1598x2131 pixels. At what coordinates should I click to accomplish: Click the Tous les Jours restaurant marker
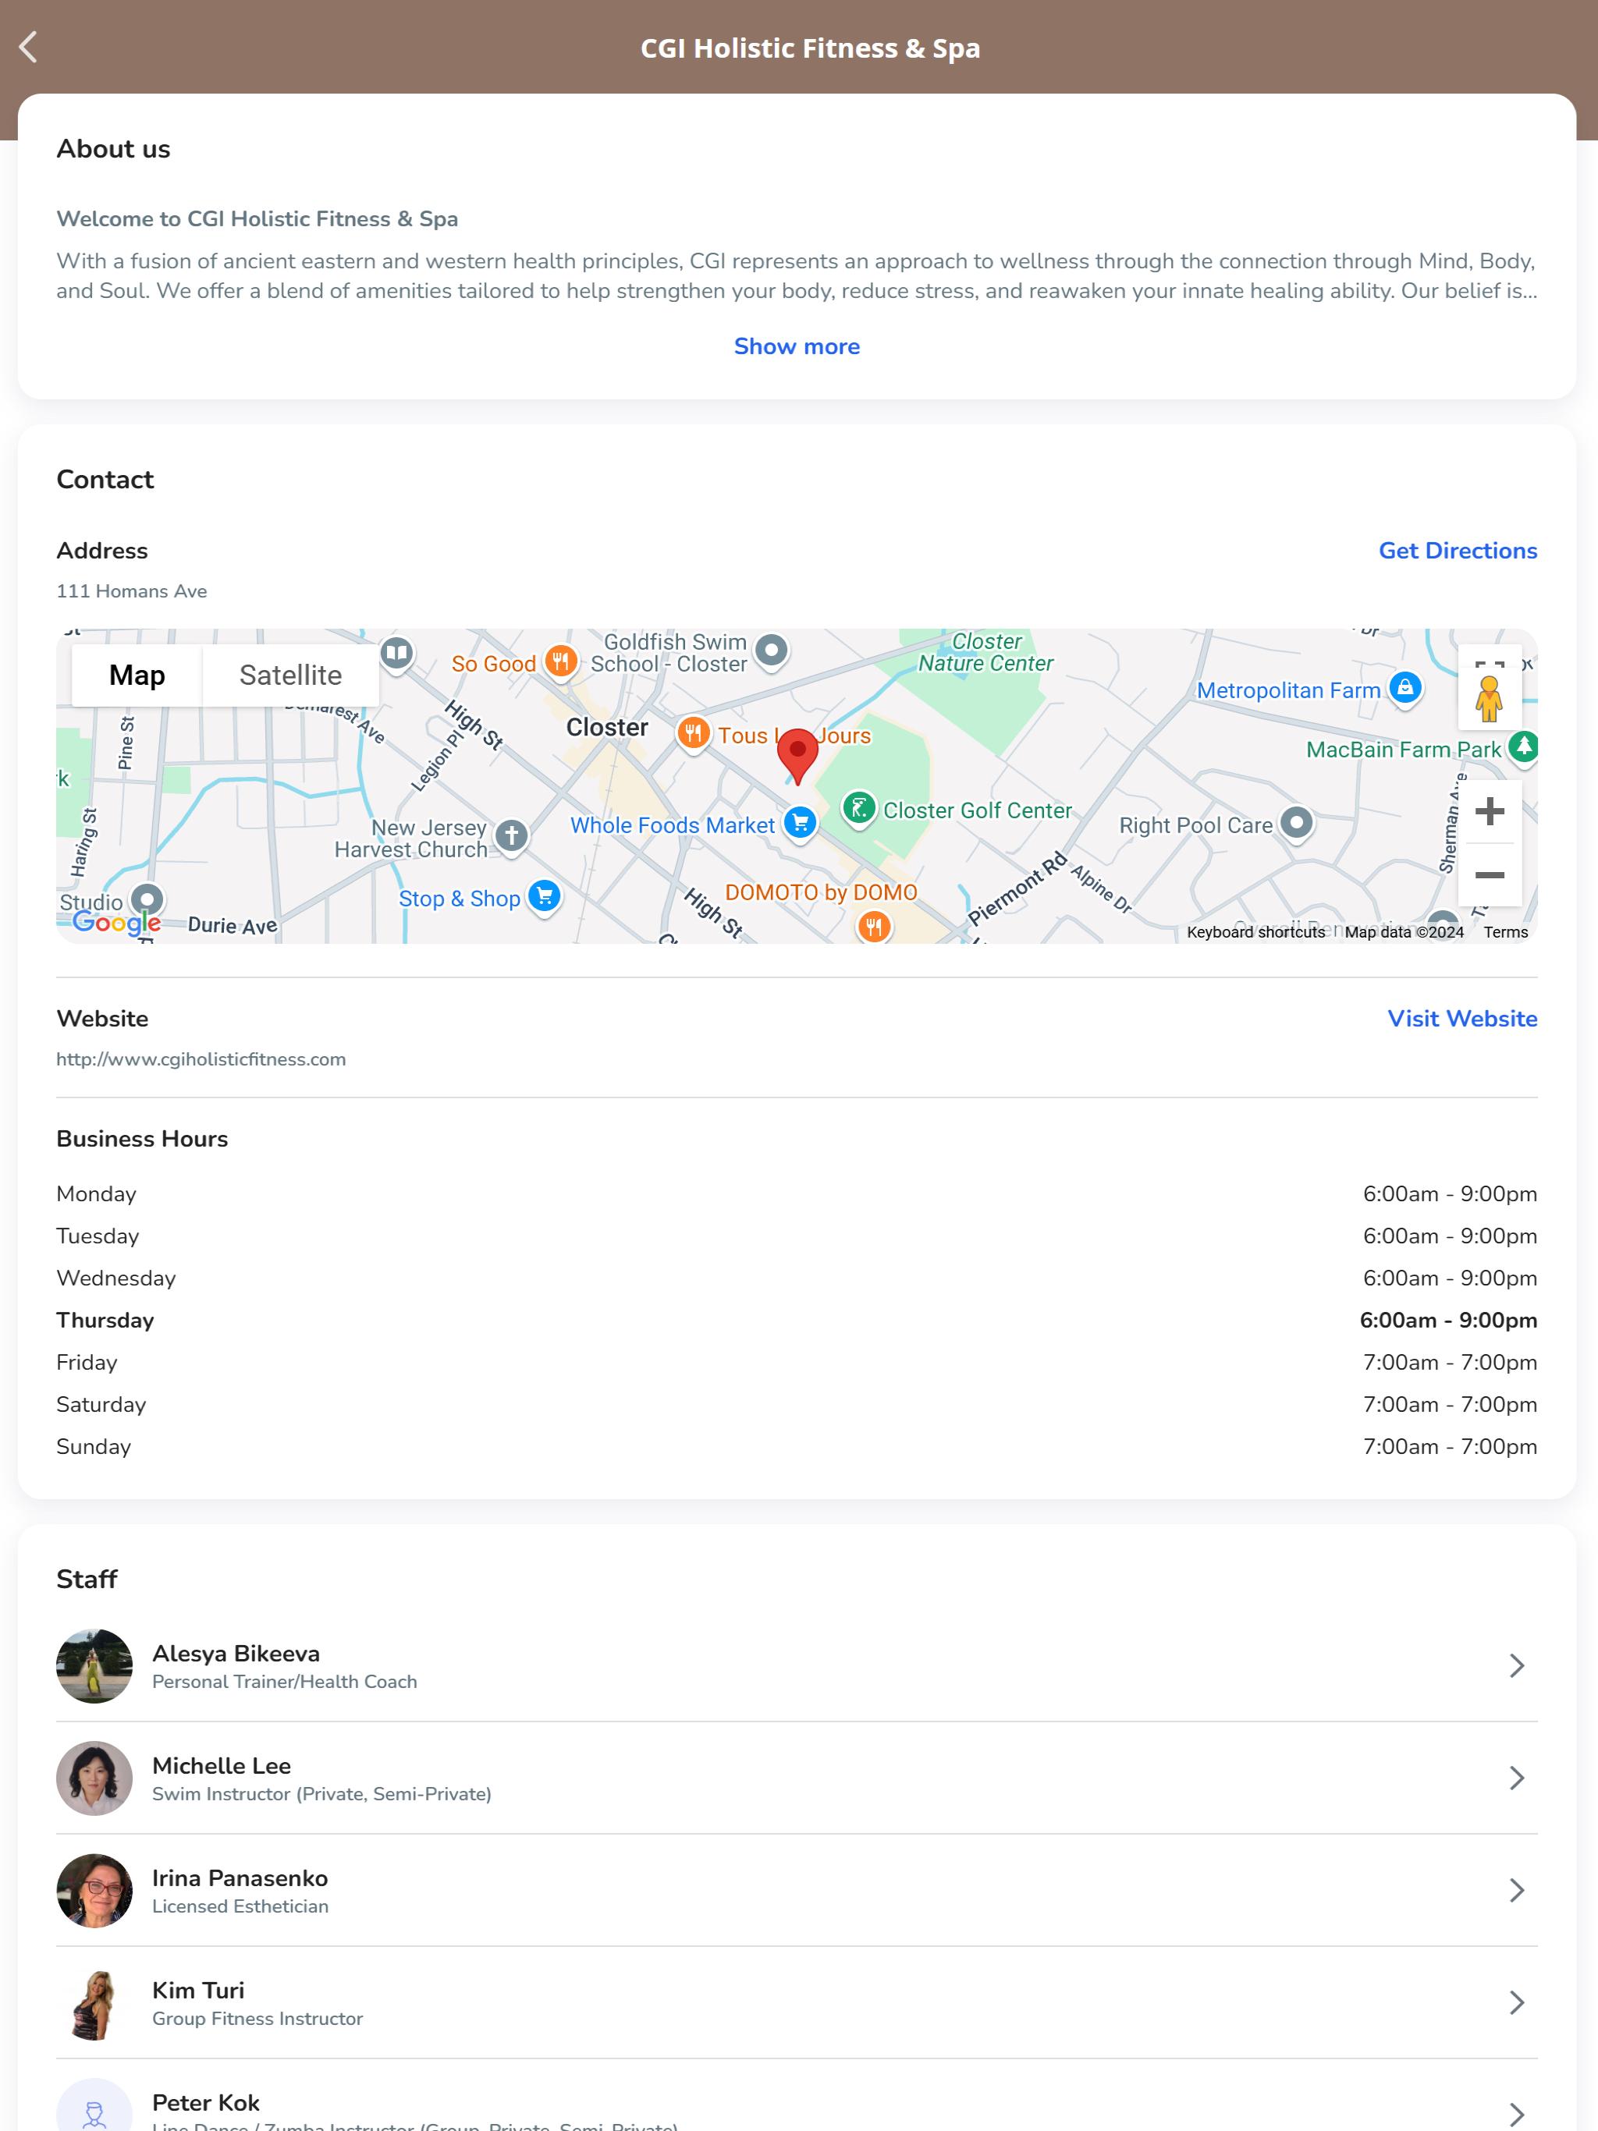(x=693, y=734)
